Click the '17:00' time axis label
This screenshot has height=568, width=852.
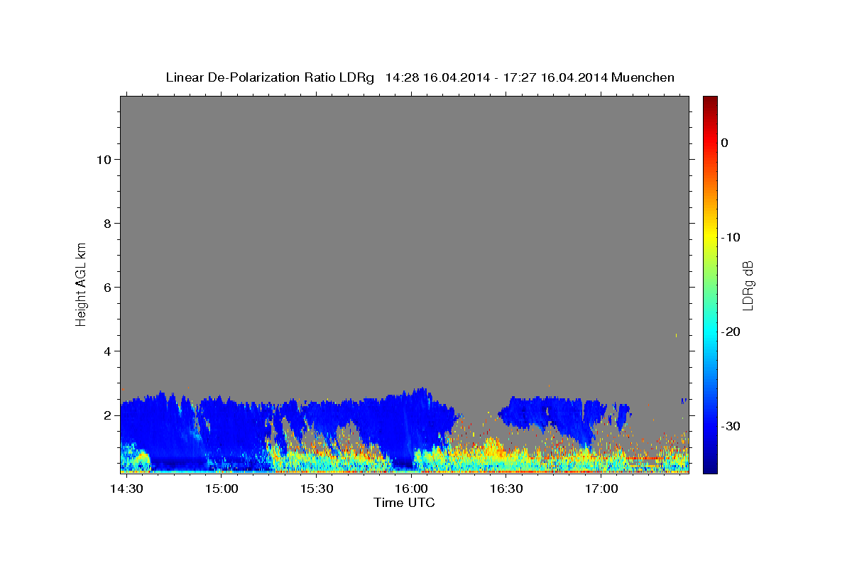pos(601,489)
